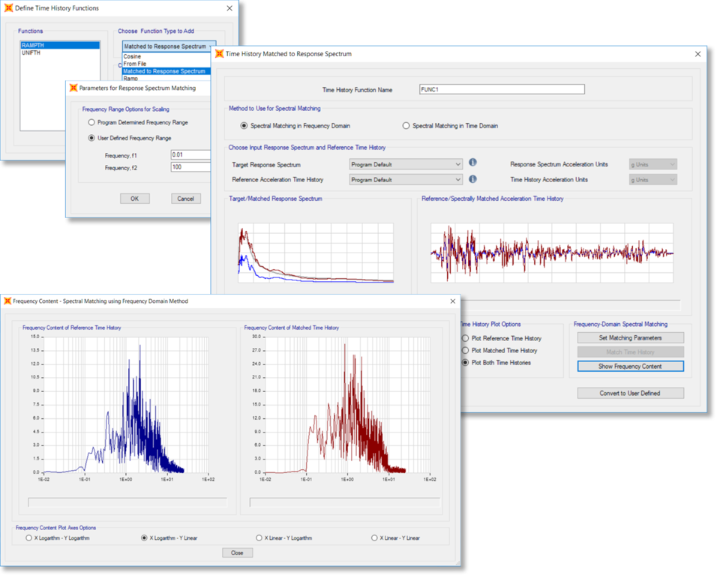The width and height of the screenshot is (720, 578).
Task: Choose X Linear - Y Linear axes
Action: [x=375, y=538]
